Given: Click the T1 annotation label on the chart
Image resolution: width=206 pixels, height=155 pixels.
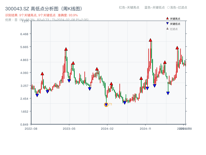Looking at the screenshot, I should (x=110, y=104).
